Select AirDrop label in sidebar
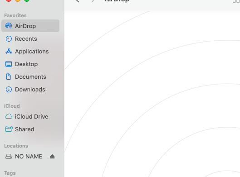 click(25, 26)
